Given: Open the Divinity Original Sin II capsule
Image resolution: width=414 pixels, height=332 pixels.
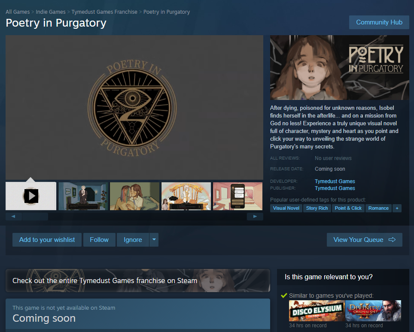Looking at the screenshot, I should (373, 311).
